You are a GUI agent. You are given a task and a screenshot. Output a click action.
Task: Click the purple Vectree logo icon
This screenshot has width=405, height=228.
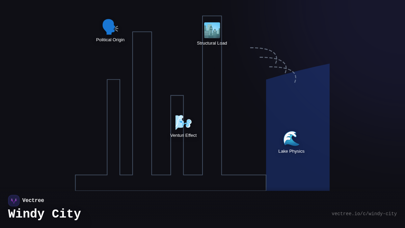coord(14,201)
